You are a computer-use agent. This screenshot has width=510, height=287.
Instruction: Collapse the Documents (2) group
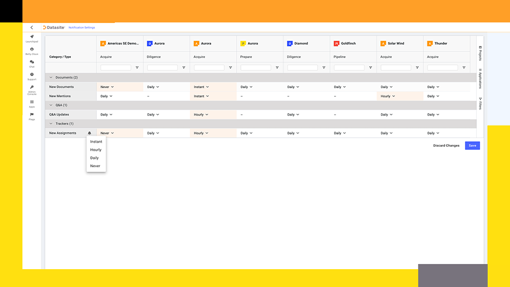50,77
